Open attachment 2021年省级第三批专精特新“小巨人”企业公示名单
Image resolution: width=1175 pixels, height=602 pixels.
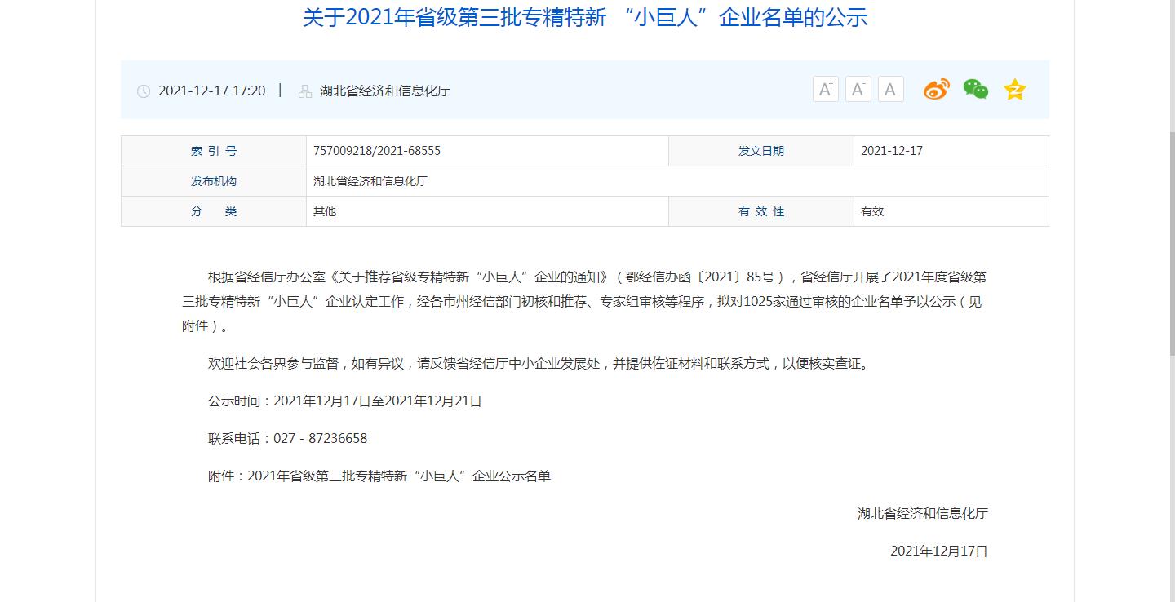[399, 476]
